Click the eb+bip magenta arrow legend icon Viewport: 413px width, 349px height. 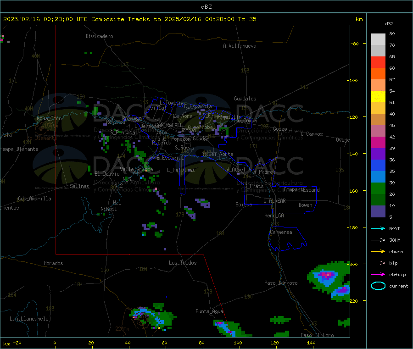(378, 275)
